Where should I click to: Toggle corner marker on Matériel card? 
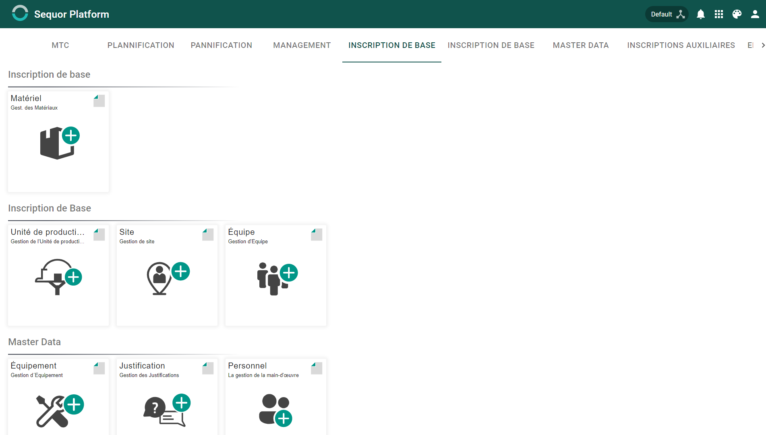point(99,101)
